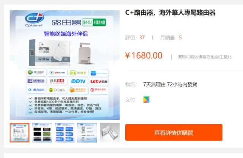Viewport: 243px width, 158px height.
Task: Click the monthly sales number 5
Action: point(180,38)
